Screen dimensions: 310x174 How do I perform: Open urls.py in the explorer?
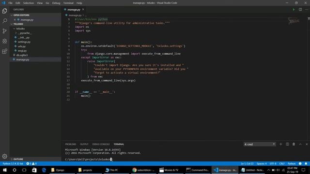35,46
